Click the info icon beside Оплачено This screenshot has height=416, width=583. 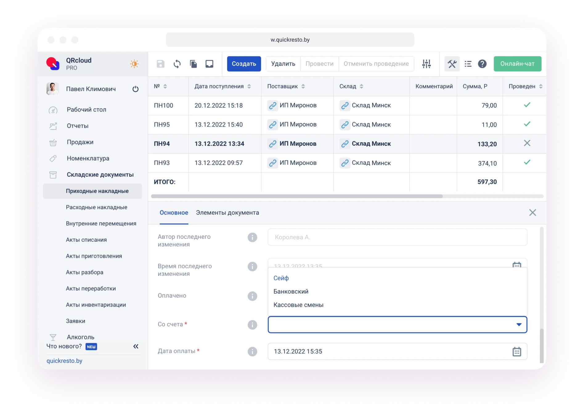[252, 296]
